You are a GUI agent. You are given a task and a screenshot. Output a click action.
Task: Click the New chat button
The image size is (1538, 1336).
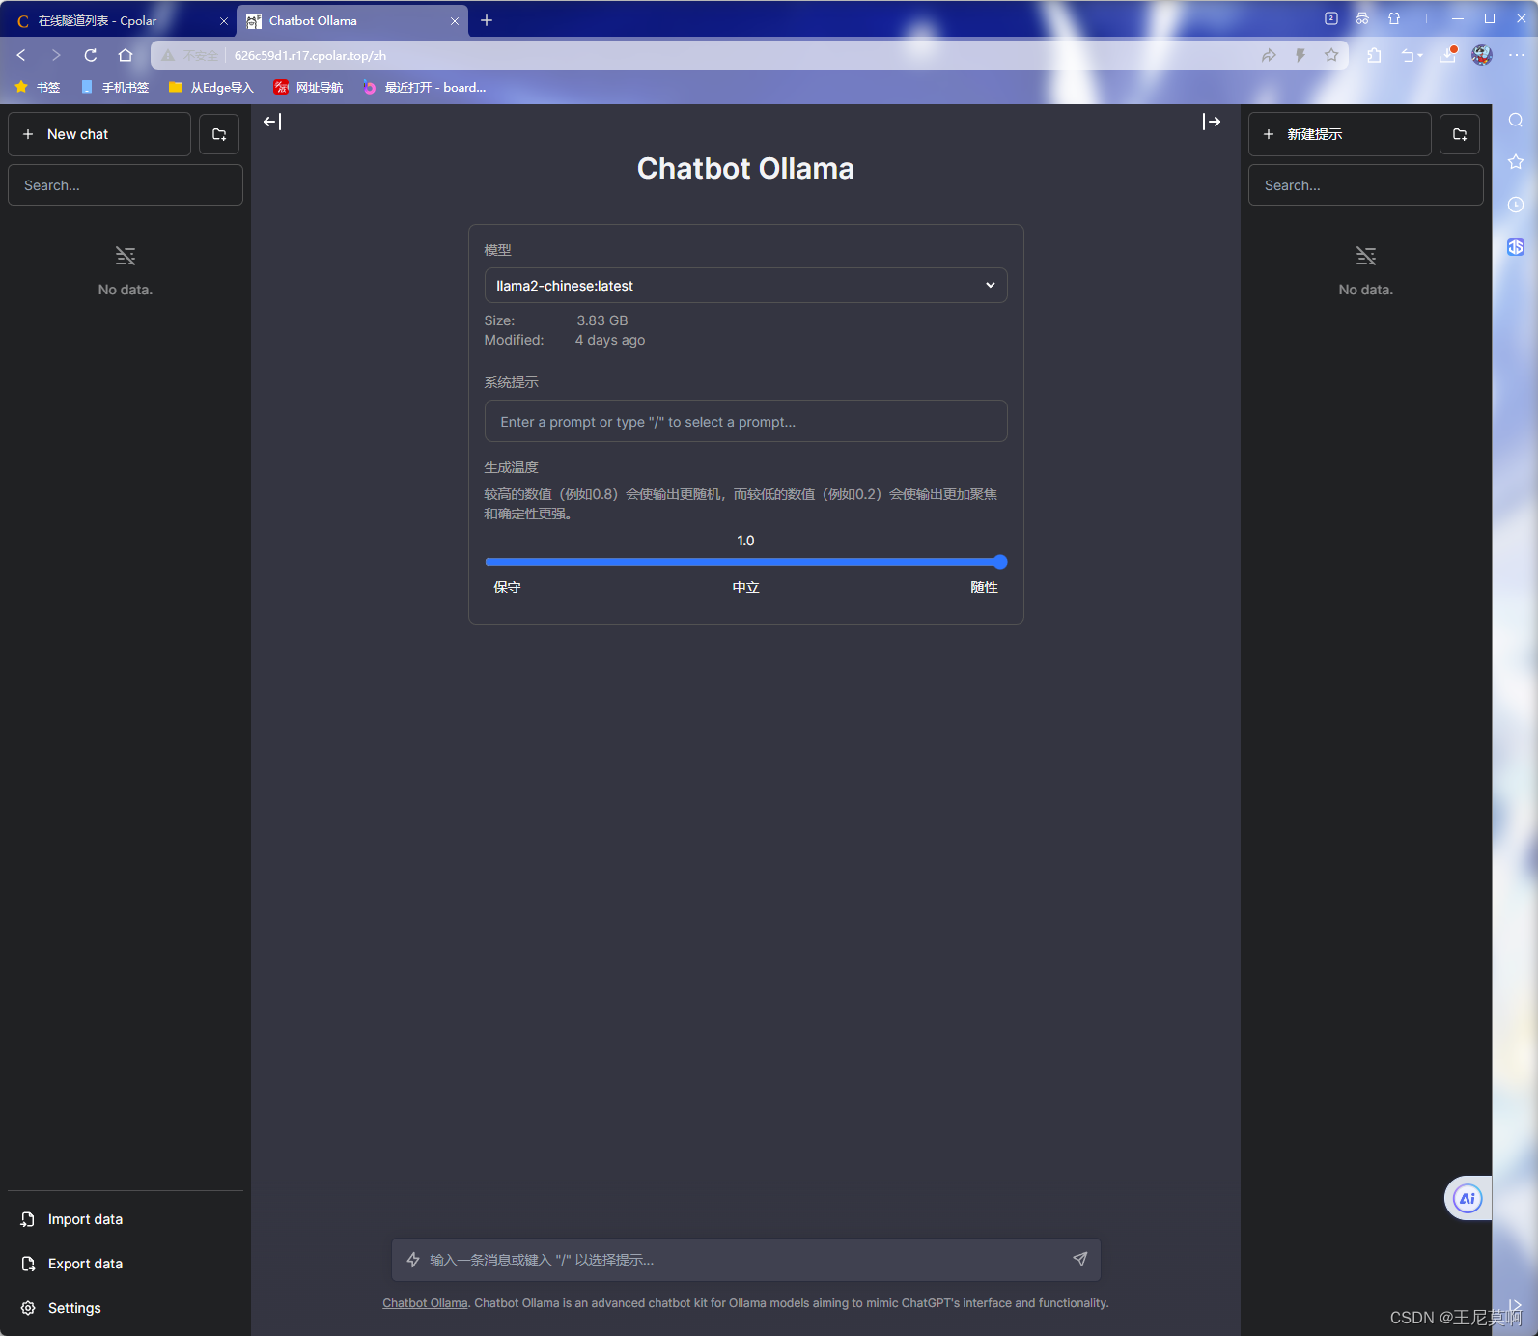coord(99,134)
